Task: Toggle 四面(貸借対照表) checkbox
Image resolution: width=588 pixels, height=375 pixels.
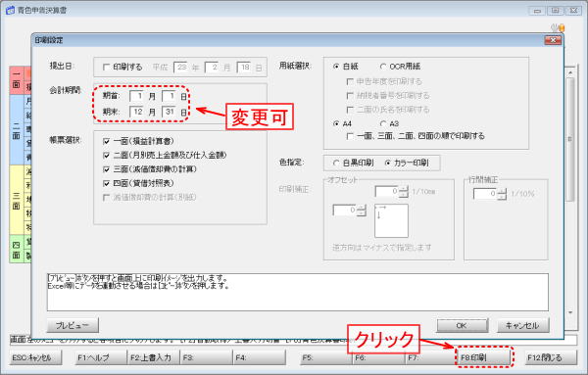Action: pyautogui.click(x=107, y=183)
